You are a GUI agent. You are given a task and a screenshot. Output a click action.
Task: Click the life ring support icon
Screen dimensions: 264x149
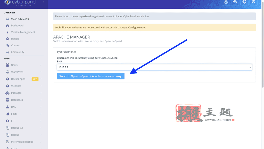click(244, 2)
